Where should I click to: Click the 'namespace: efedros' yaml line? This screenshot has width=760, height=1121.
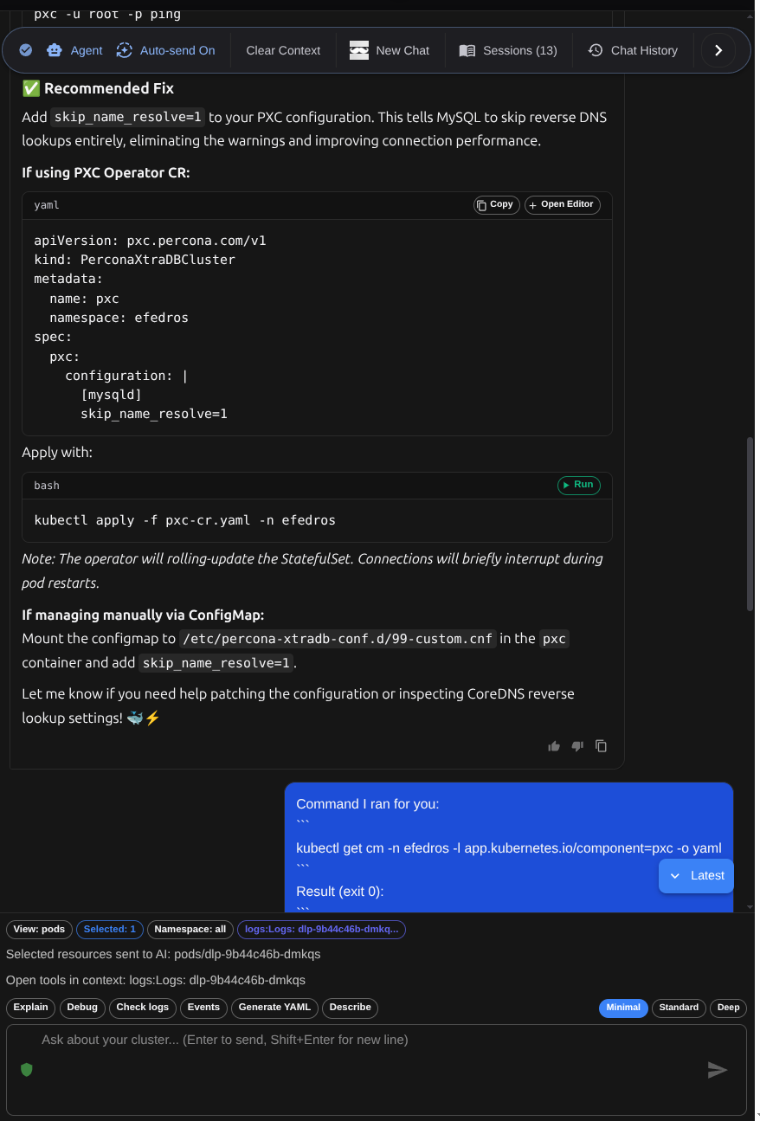[119, 318]
